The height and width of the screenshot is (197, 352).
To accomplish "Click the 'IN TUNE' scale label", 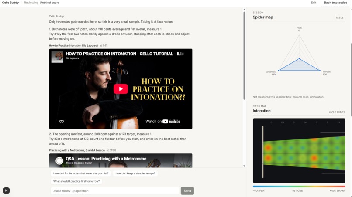I will pyautogui.click(x=297, y=191).
